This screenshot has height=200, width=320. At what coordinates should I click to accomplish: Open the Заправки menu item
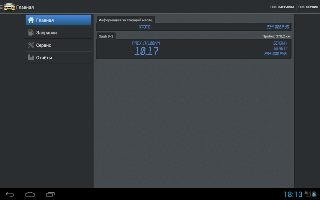58,33
